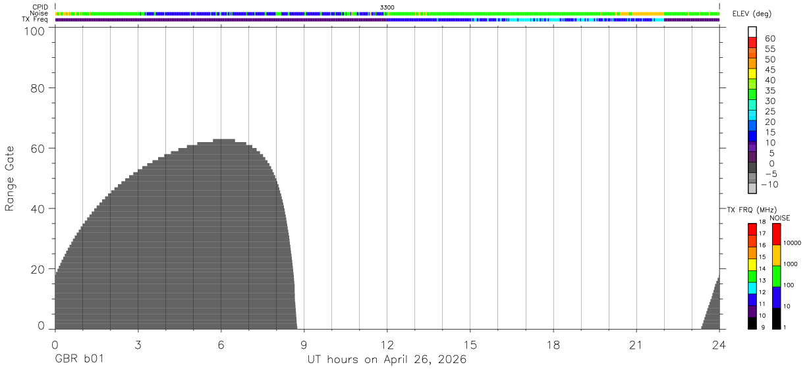809x373 pixels.
Task: Click the TX Freq row label
Action: tap(36, 20)
